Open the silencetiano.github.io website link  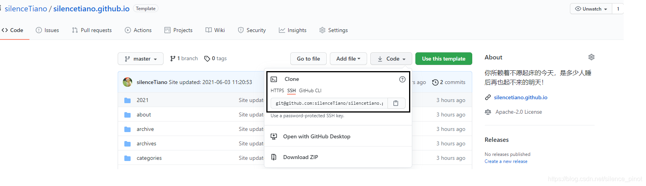(x=520, y=97)
